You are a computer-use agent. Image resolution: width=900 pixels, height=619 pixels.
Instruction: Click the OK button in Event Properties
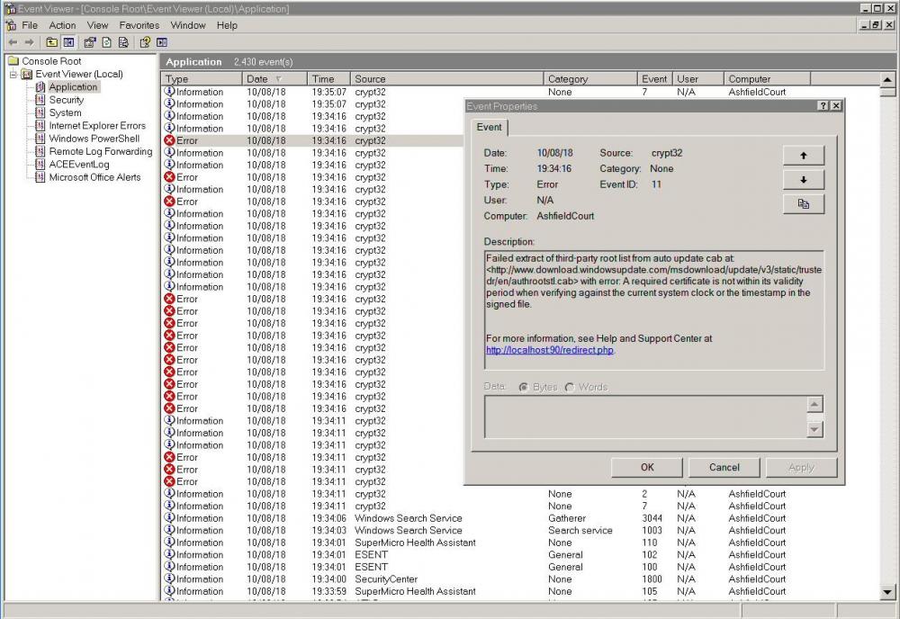coord(647,467)
